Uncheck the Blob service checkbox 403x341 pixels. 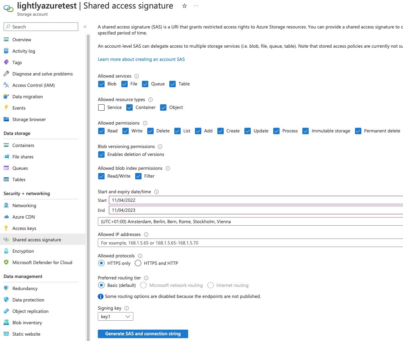[x=101, y=84]
